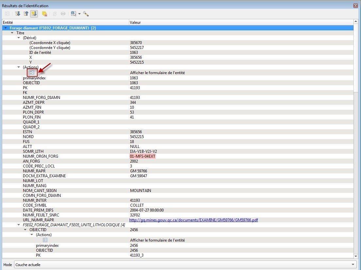
Task: Select the COMN_FORG_DIAMN row
Action: (178, 195)
